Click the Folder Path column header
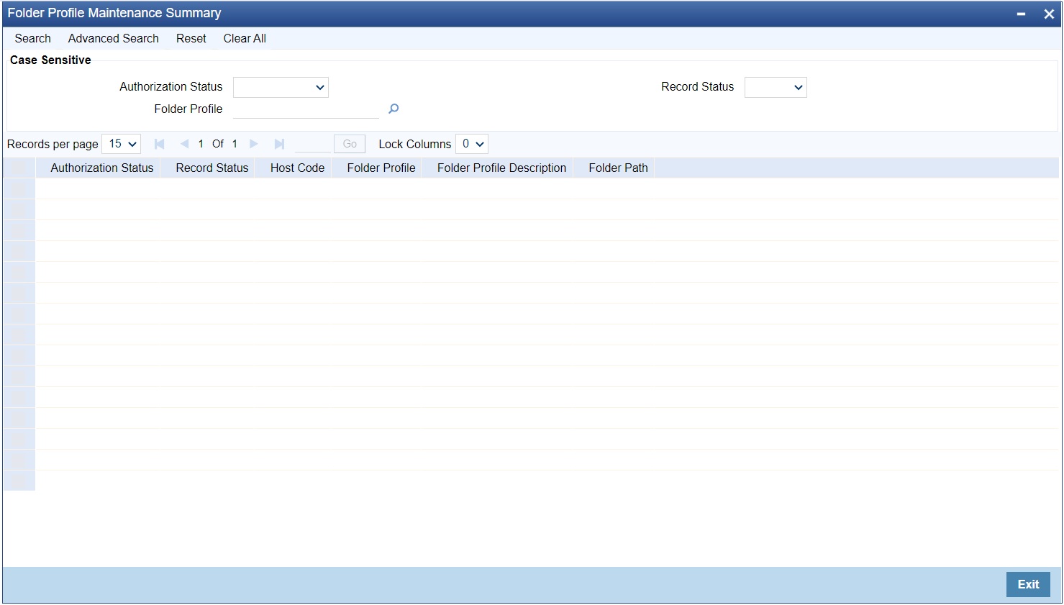The height and width of the screenshot is (605, 1064). coord(619,168)
